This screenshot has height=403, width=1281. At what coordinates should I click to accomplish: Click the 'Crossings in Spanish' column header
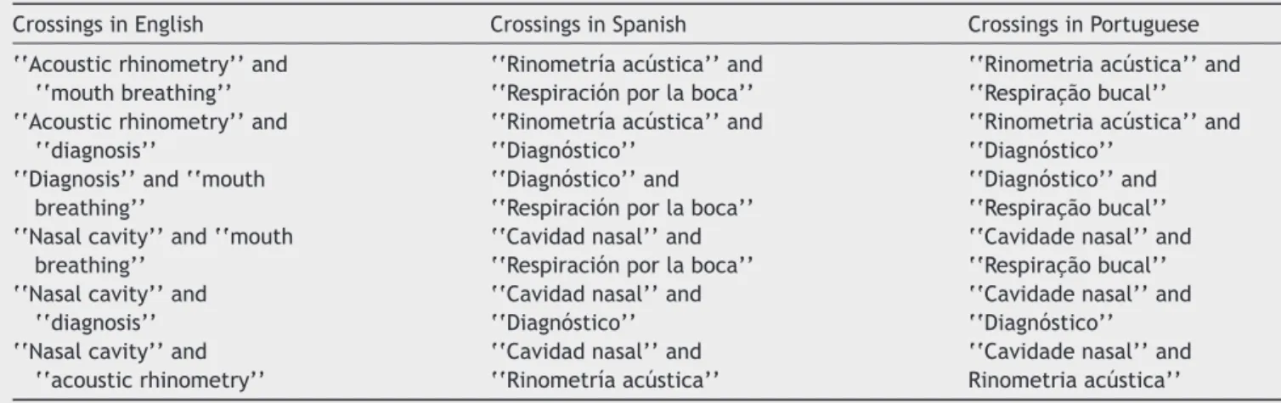tap(588, 25)
